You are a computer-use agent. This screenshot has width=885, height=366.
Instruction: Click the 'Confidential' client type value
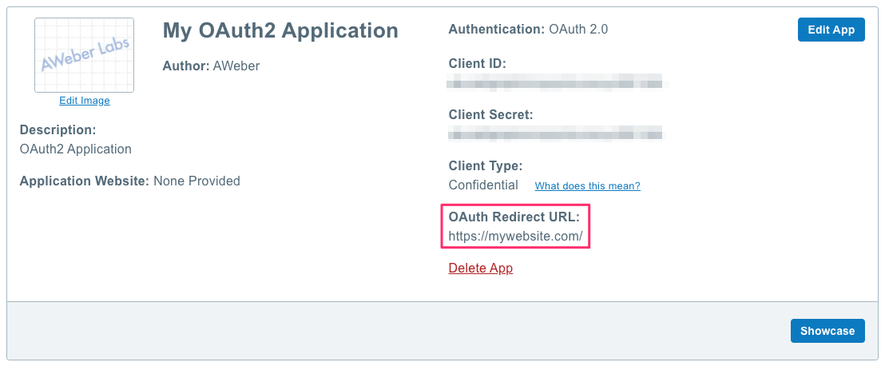[x=483, y=185]
